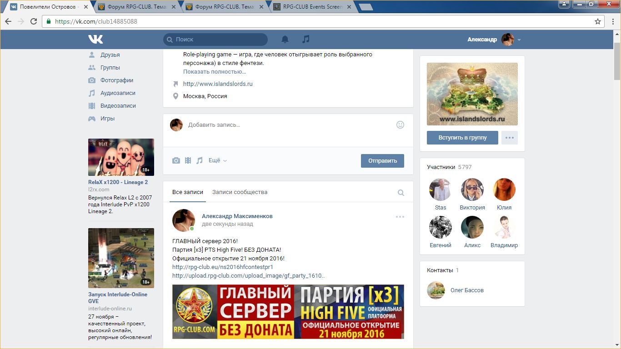Open the islandslords.ru group cover image
The height and width of the screenshot is (349, 621).
coord(472,94)
